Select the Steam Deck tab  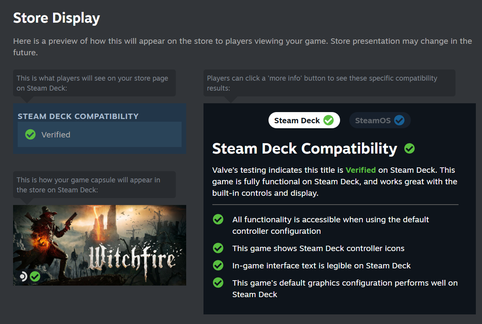304,120
